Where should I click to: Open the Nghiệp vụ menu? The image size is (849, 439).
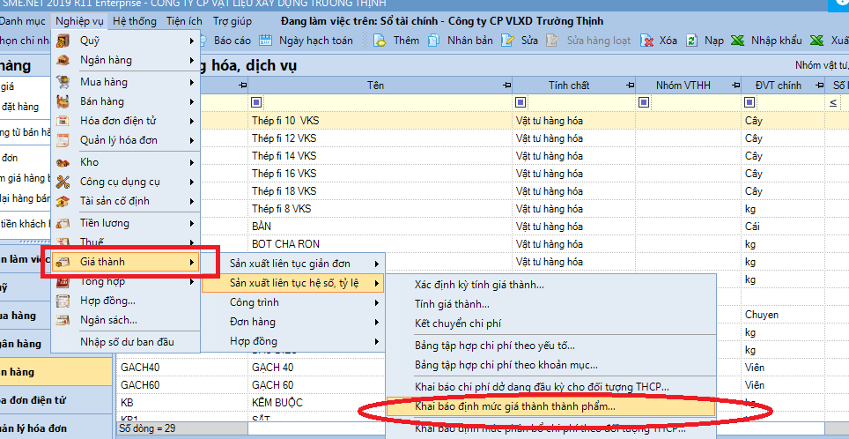tap(79, 22)
